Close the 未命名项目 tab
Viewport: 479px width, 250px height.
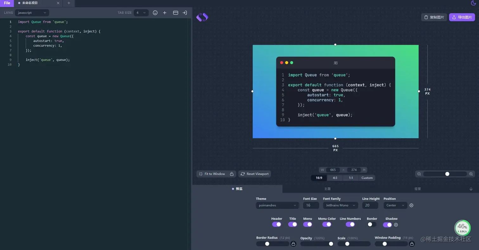tap(58, 3)
